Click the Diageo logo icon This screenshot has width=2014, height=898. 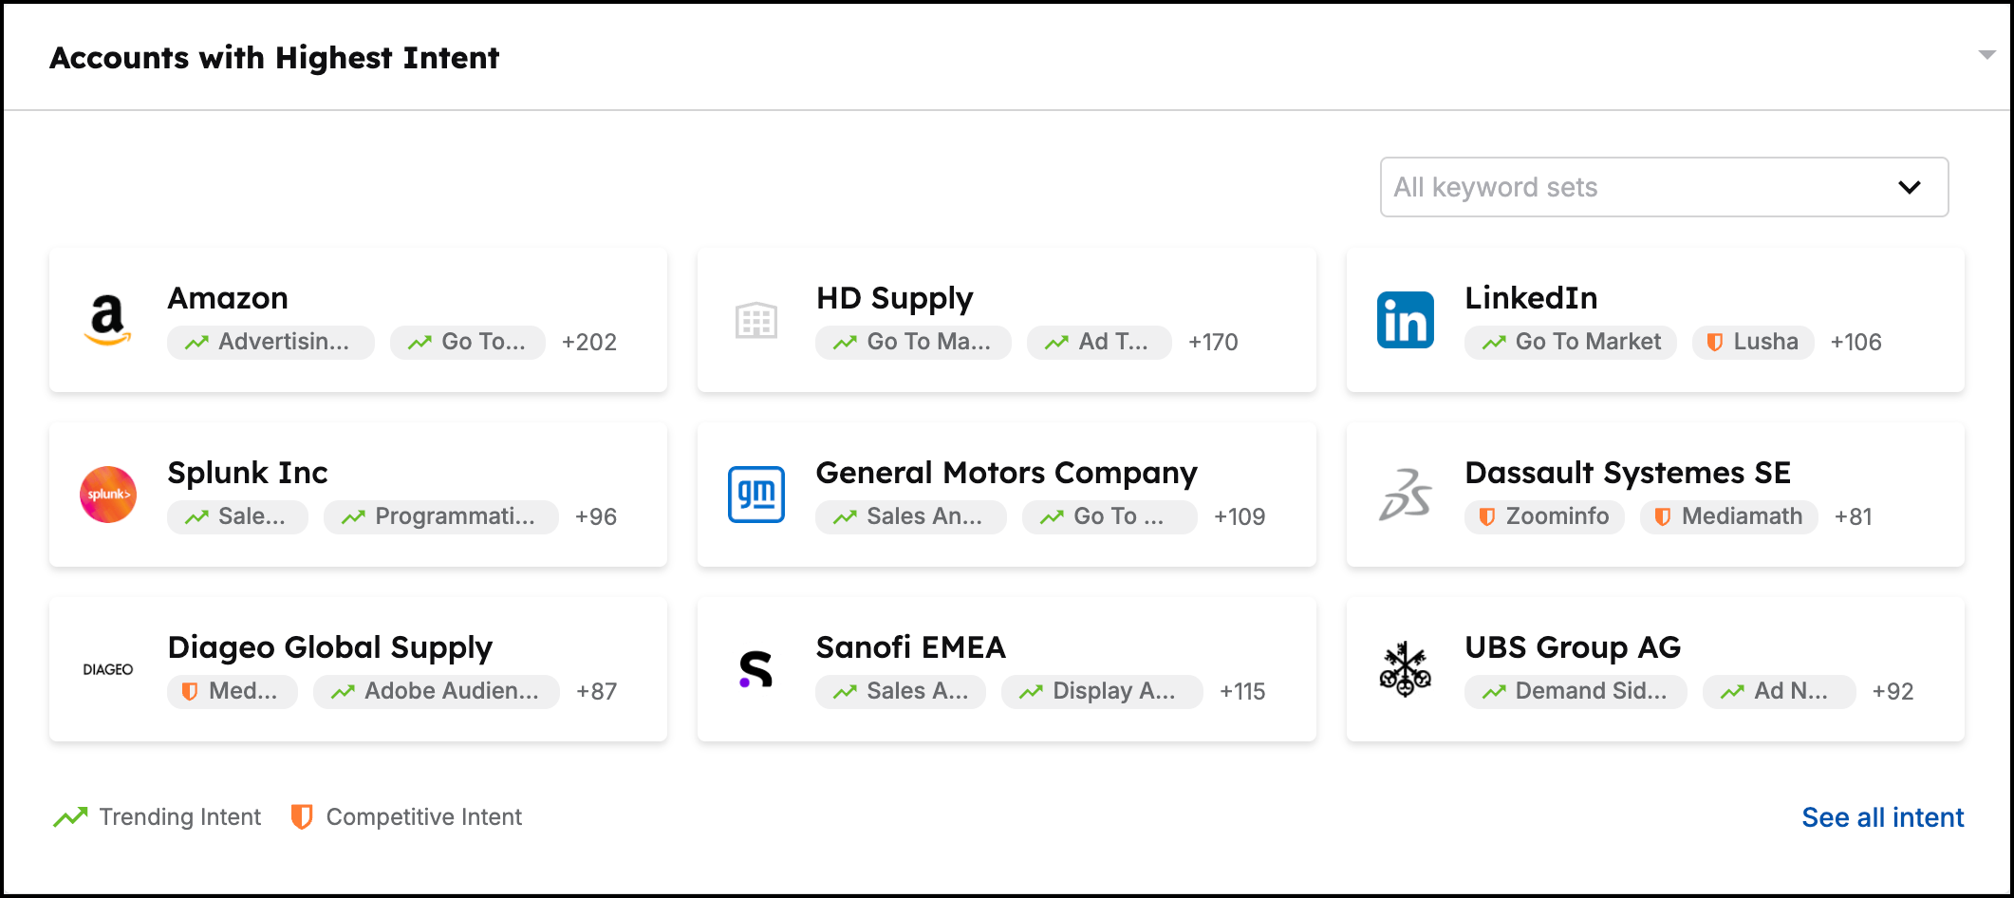(x=107, y=669)
